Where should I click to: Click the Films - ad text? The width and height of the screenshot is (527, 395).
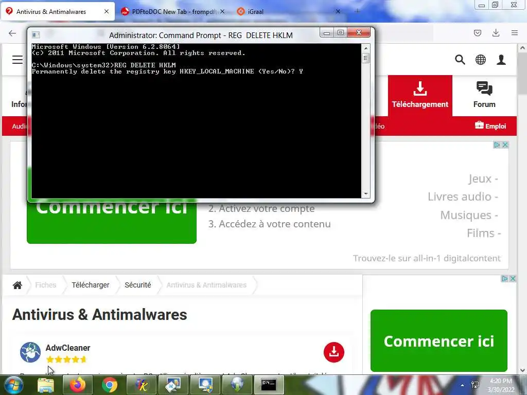(484, 233)
